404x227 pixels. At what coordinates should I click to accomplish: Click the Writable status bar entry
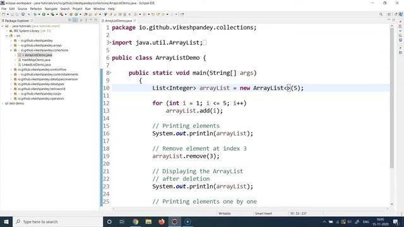click(225, 213)
